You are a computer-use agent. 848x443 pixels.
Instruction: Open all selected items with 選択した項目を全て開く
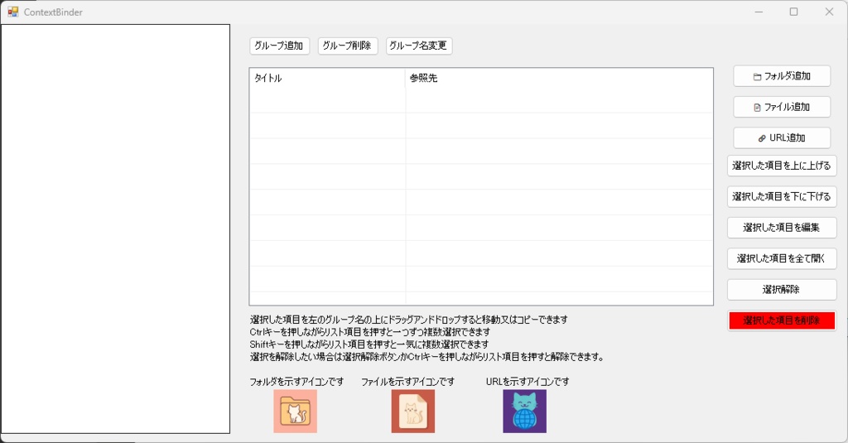782,258
